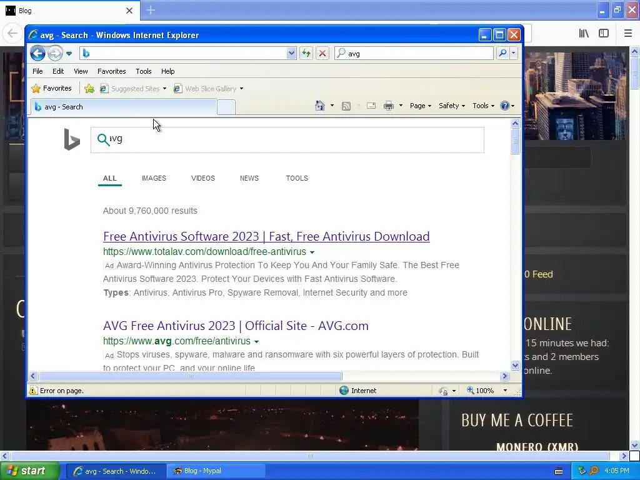
Task: Open new tab in Mypal window
Action: (151, 10)
